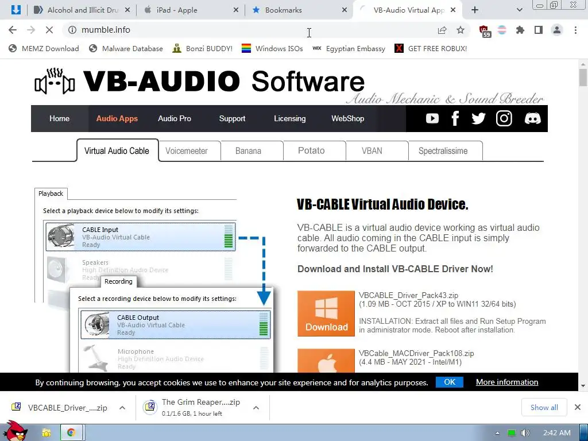The width and height of the screenshot is (588, 441).
Task: Click taskbar clock showing 2:42 AM
Action: coord(557,433)
